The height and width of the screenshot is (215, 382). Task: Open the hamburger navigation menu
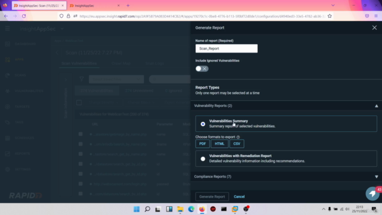(x=7, y=29)
